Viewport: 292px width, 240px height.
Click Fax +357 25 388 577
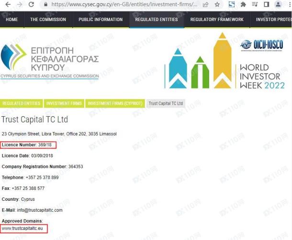tap(23, 188)
